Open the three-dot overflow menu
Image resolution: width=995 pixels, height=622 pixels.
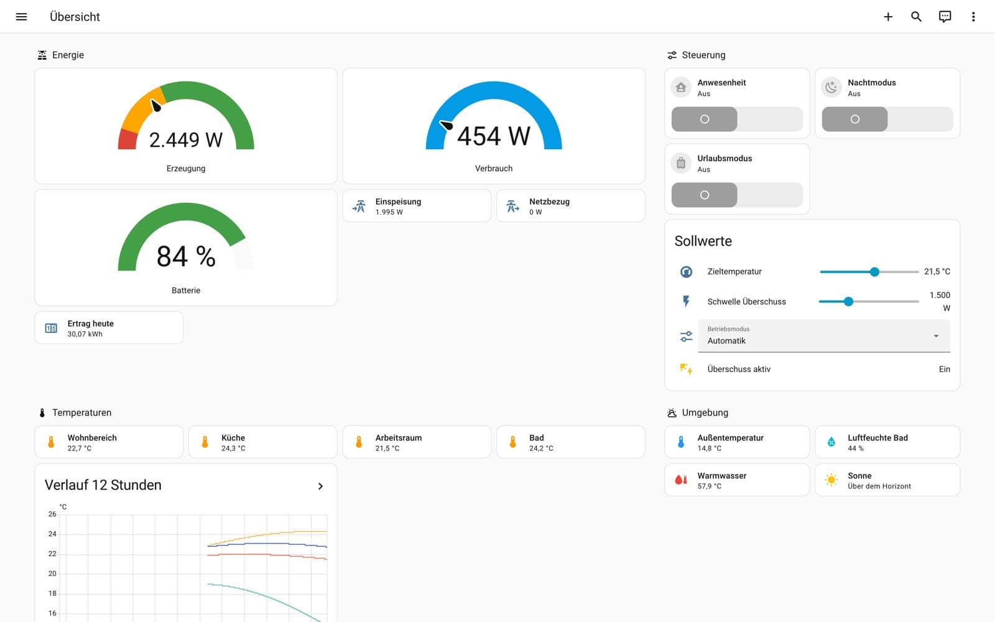pyautogui.click(x=973, y=17)
